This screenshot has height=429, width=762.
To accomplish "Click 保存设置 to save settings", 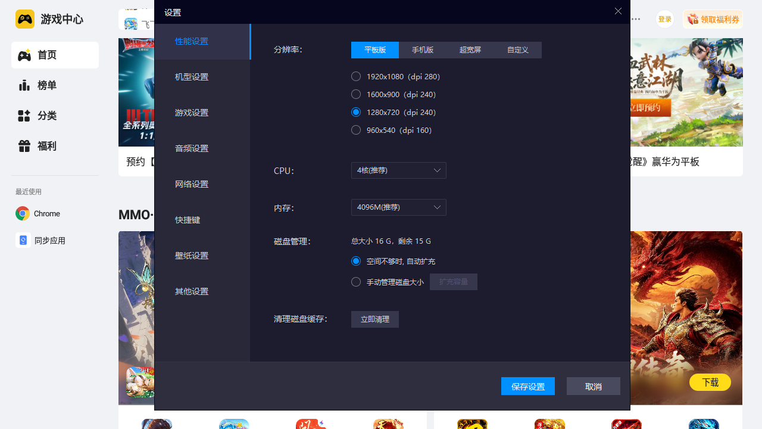I will coord(528,386).
